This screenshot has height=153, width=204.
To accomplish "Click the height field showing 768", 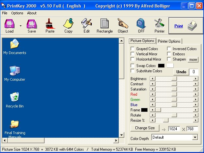I will tap(192, 129).
